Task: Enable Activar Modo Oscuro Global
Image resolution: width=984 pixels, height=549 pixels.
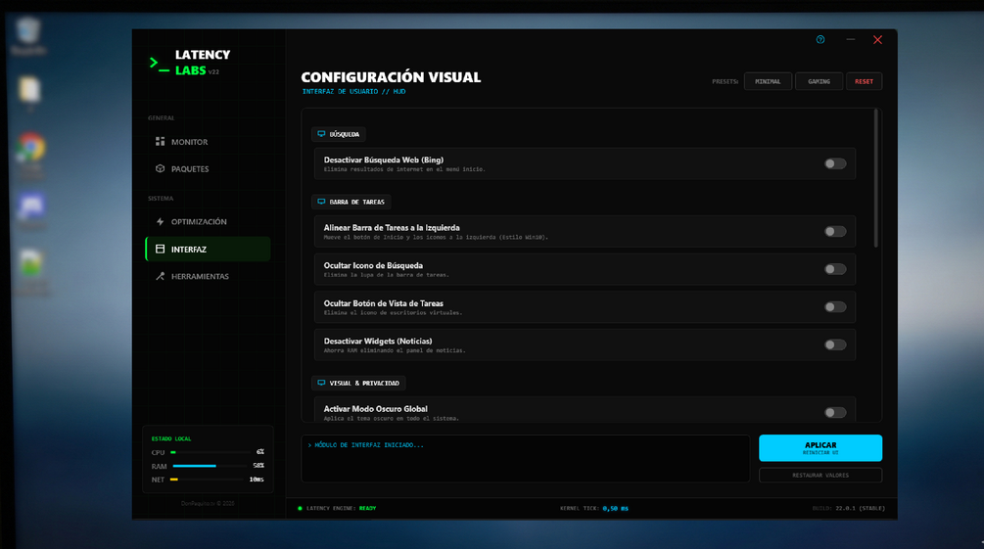Action: [835, 412]
